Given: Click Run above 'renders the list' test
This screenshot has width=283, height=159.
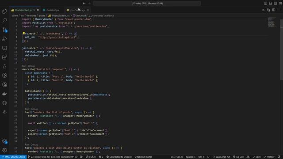Looking at the screenshot, I should point(27,109).
